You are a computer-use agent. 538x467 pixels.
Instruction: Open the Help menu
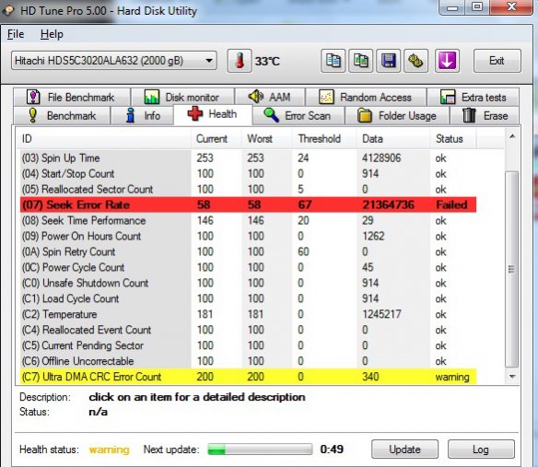[x=52, y=34]
